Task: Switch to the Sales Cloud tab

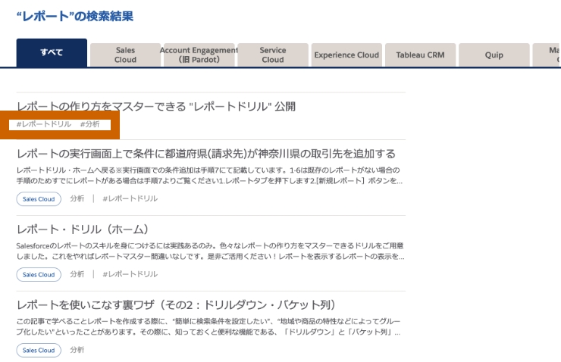Action: [125, 55]
